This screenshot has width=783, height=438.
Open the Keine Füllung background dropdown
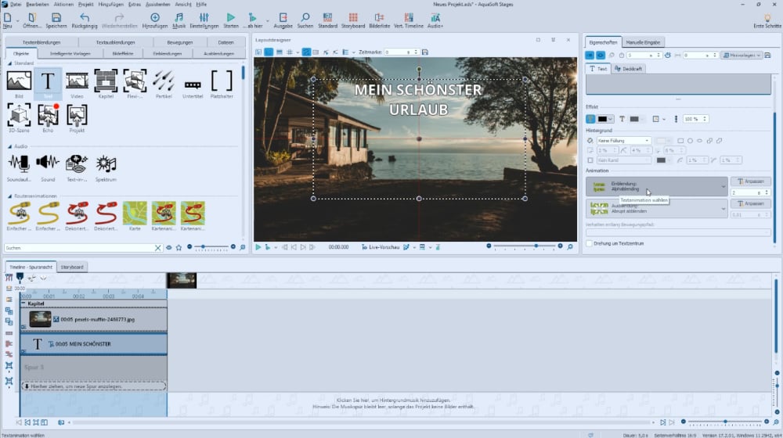coord(623,141)
